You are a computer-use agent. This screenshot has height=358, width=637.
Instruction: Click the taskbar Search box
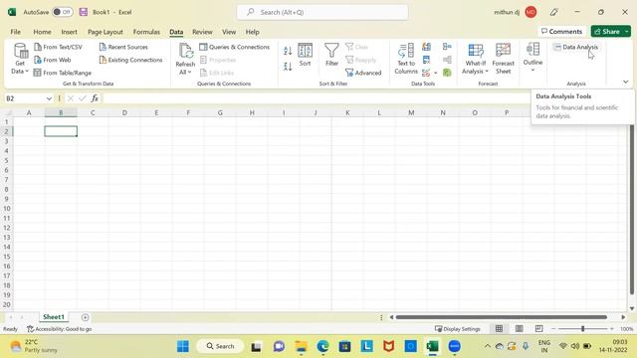220,346
